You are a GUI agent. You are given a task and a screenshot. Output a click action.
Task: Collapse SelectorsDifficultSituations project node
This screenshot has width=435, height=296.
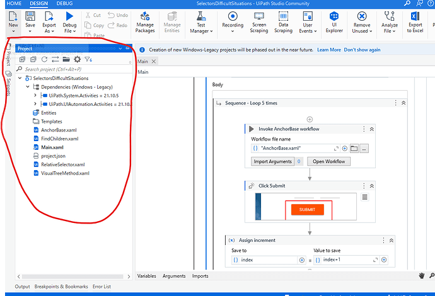point(20,78)
